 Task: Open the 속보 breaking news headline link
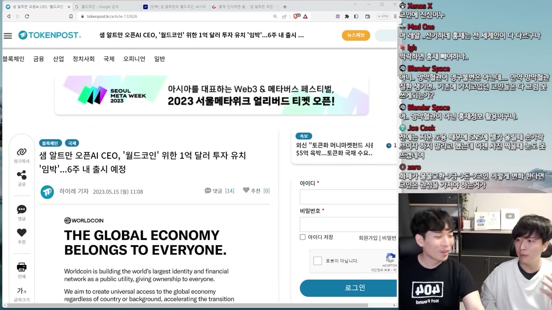coord(334,149)
